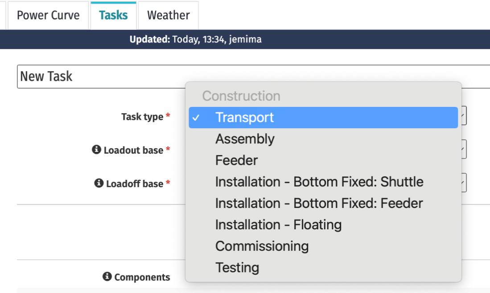Image resolution: width=490 pixels, height=293 pixels.
Task: Switch to the Power Curve tab
Action: point(48,15)
